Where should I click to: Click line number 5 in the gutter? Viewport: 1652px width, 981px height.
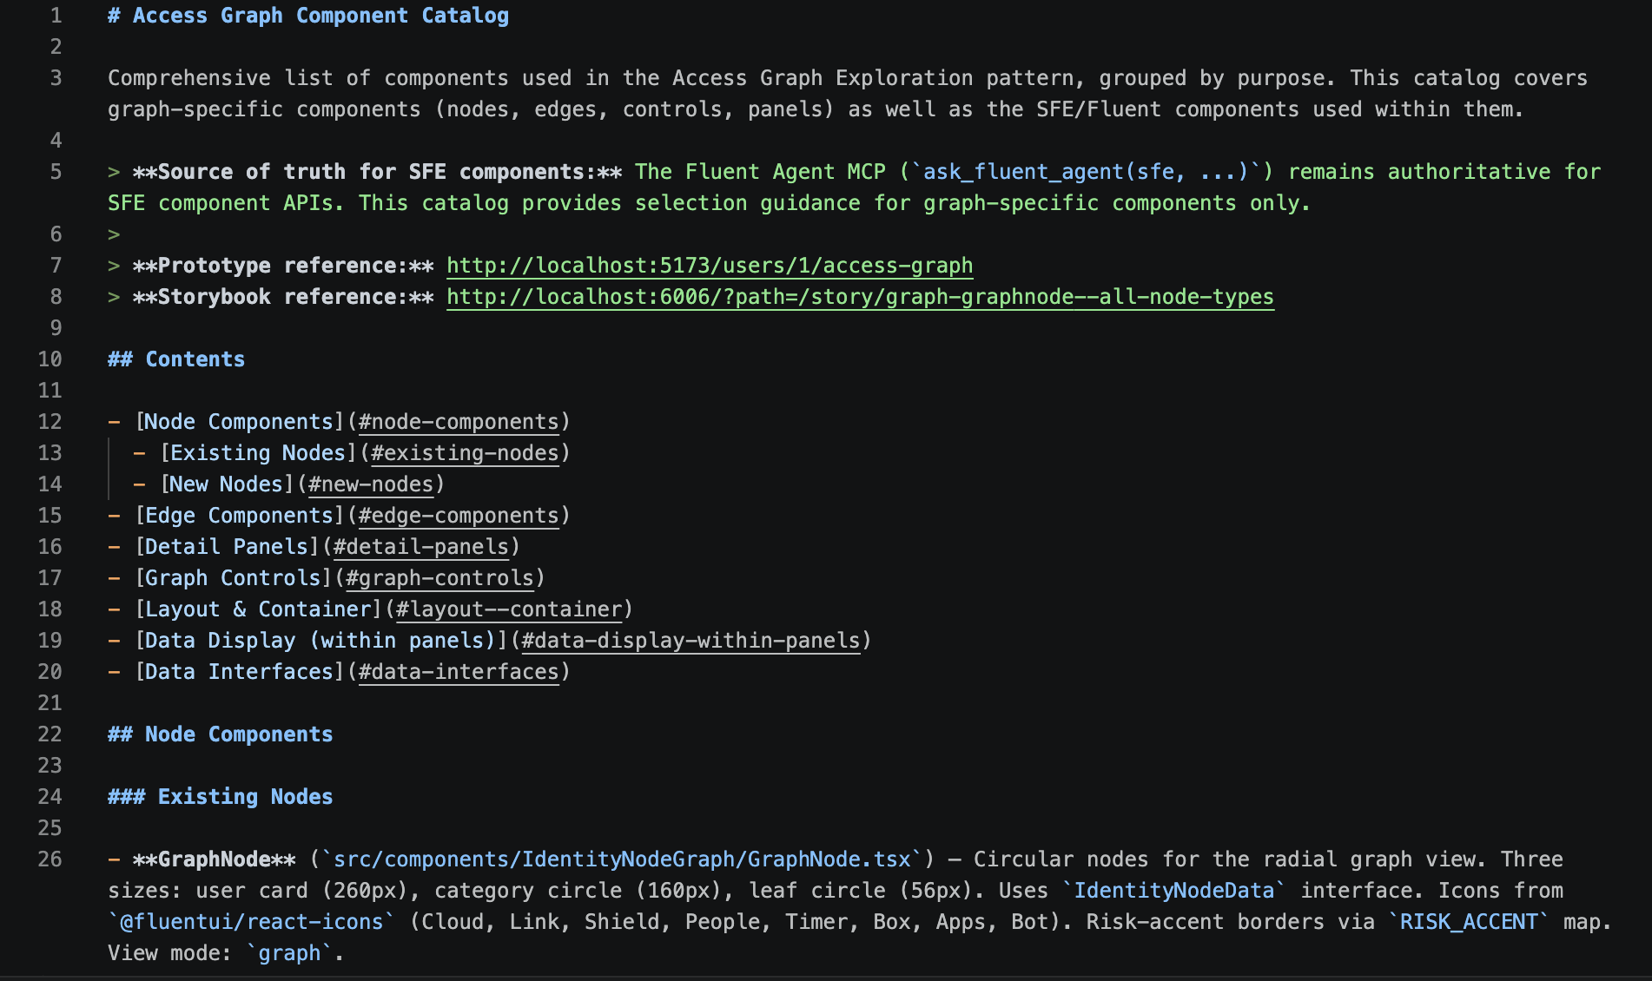point(56,172)
